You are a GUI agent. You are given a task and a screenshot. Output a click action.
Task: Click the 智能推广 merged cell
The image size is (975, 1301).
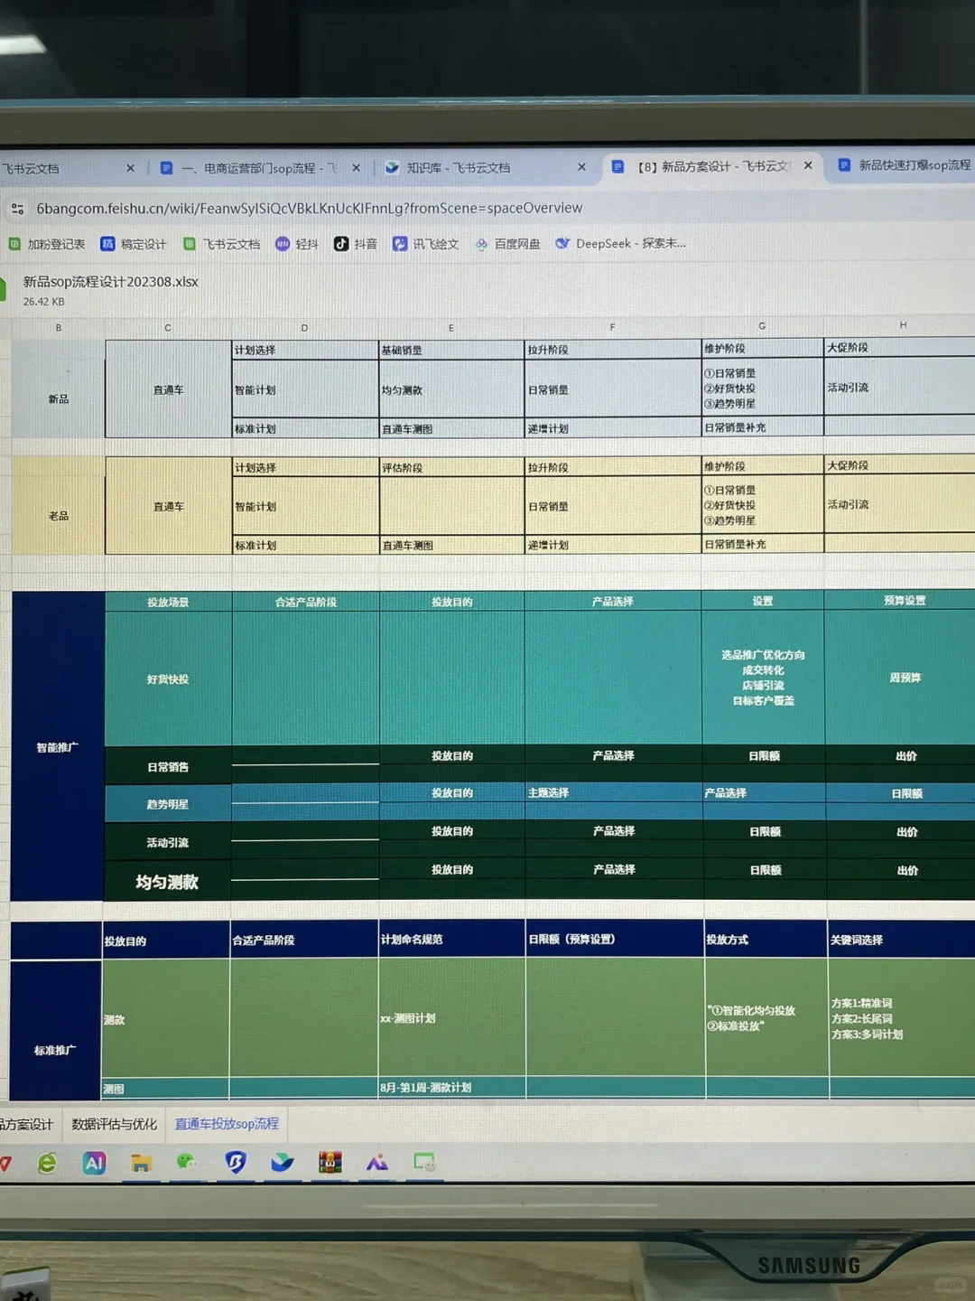[58, 747]
